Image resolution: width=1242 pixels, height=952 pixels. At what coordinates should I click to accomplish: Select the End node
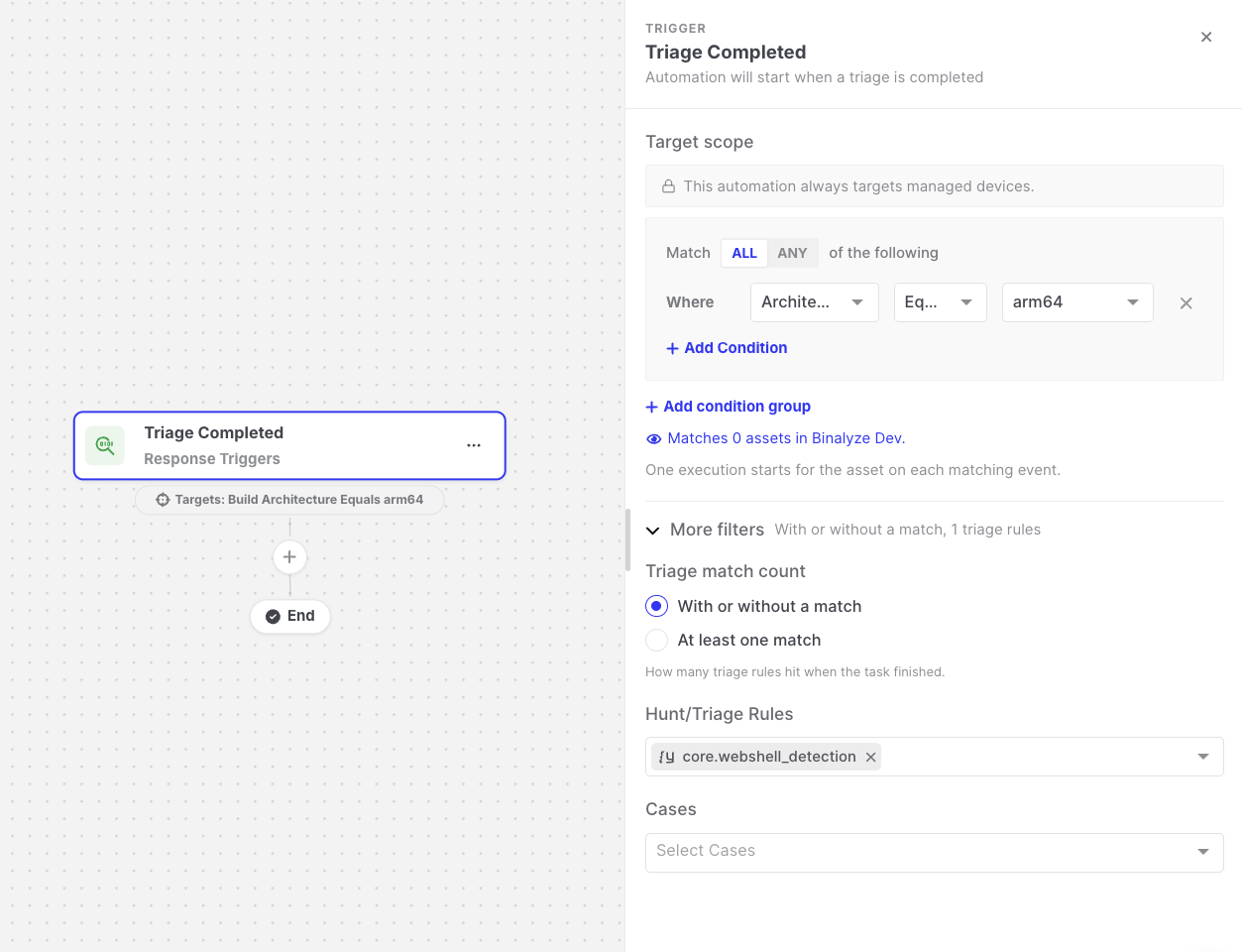pyautogui.click(x=289, y=616)
